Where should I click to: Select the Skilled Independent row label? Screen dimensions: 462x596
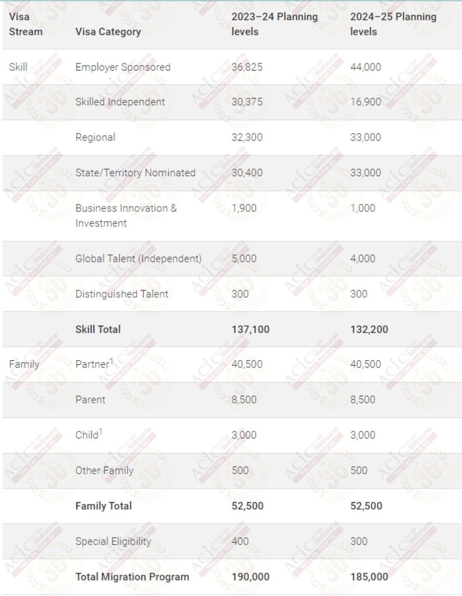pyautogui.click(x=120, y=102)
